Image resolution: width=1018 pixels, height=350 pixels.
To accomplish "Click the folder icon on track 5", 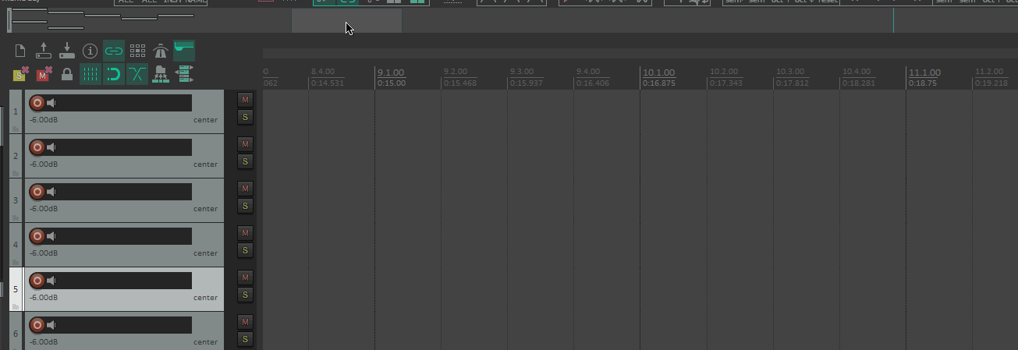I will click(16, 306).
